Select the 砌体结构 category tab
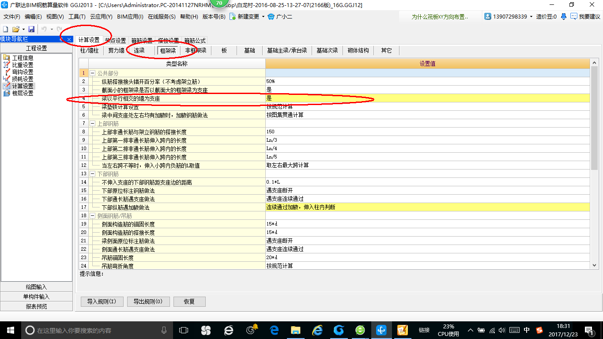This screenshot has height=339, width=603. (x=358, y=50)
